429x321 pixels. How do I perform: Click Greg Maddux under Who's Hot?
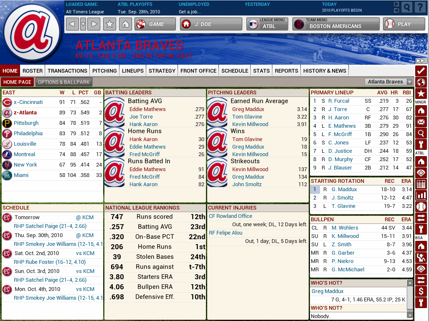coord(327,291)
